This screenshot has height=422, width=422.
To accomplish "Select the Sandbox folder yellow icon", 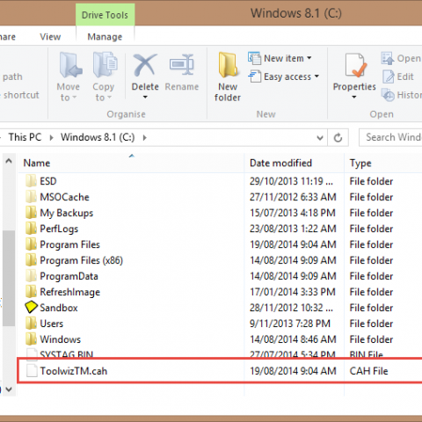I will [x=31, y=307].
